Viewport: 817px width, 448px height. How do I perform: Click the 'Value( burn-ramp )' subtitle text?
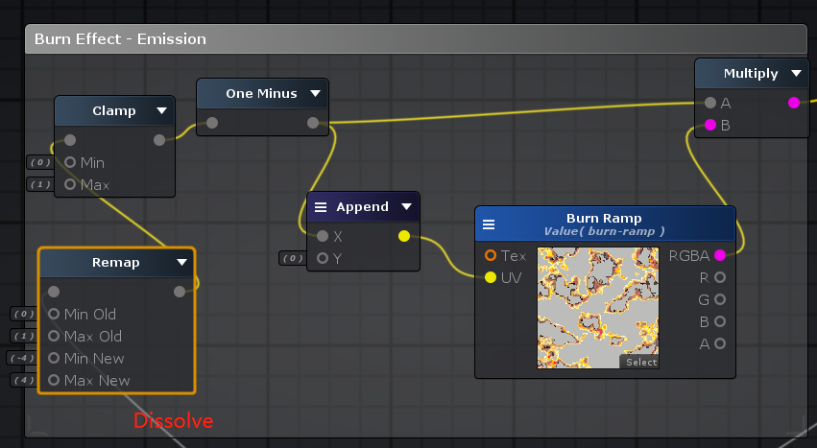pyautogui.click(x=605, y=231)
